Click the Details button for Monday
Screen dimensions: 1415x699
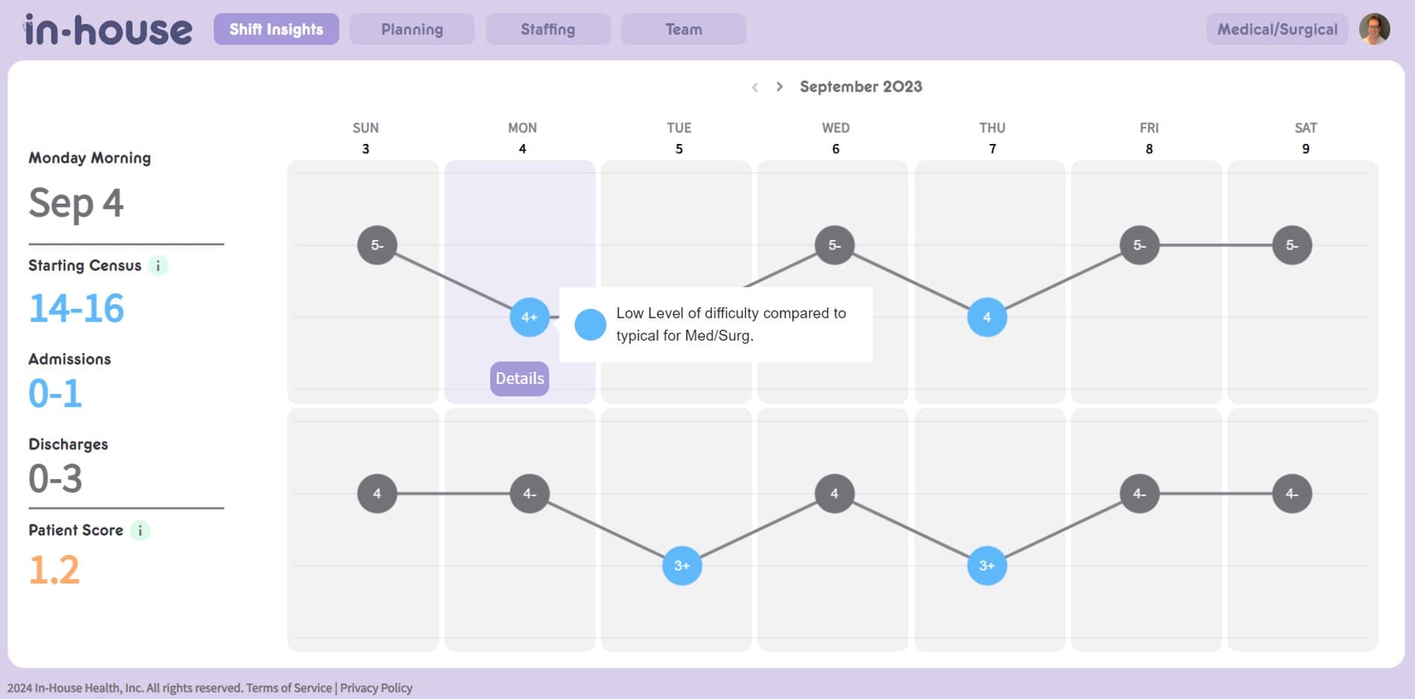(518, 378)
